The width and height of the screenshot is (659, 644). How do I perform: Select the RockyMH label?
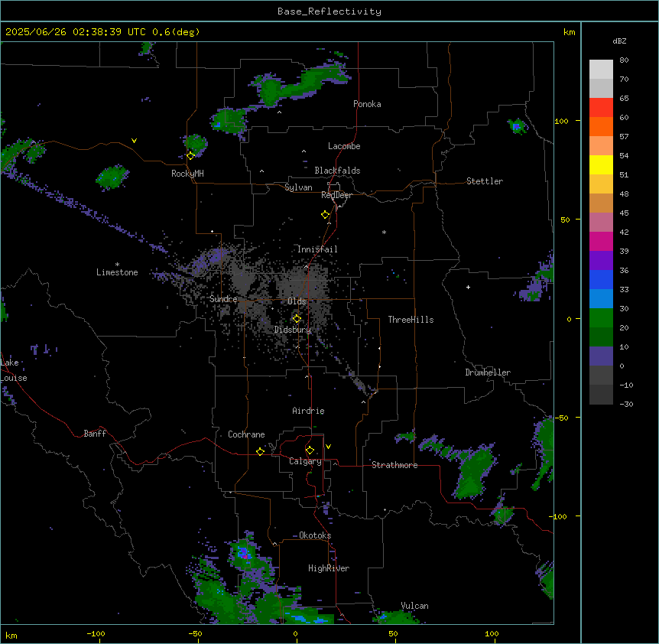187,174
